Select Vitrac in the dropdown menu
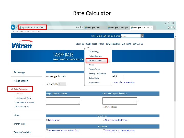 coord(91,65)
